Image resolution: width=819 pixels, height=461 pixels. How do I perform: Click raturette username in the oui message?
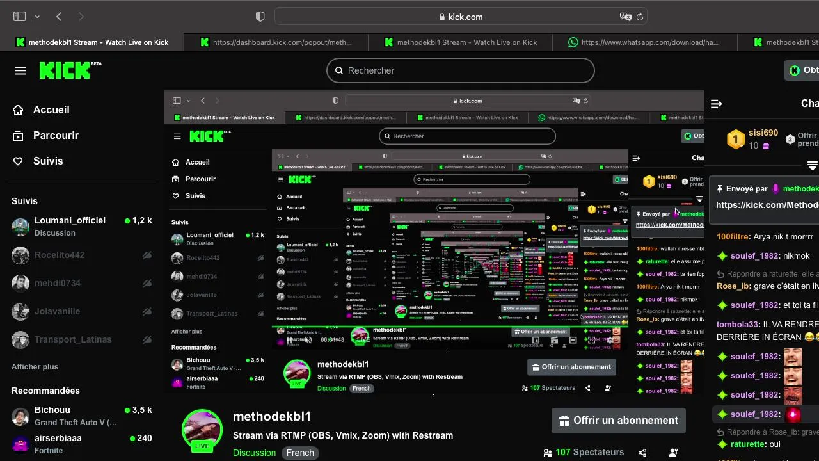coord(748,444)
